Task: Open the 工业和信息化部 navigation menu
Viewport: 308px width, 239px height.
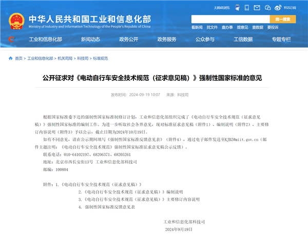Action: tap(45, 39)
